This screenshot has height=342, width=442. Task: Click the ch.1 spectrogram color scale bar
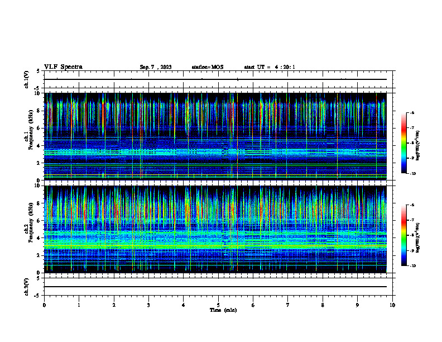pyautogui.click(x=403, y=143)
